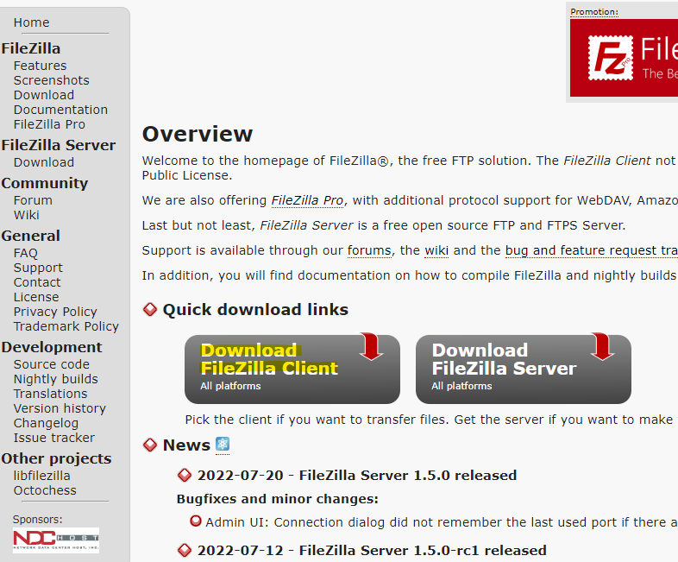Click the Sponsors label in sidebar
678x562 pixels.
click(x=38, y=520)
